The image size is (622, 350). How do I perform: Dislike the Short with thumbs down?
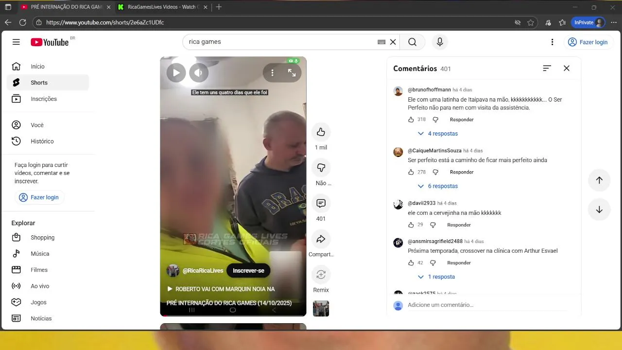321,168
